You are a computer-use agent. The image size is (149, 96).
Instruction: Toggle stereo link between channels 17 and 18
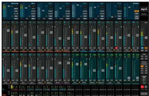pos(11,83)
